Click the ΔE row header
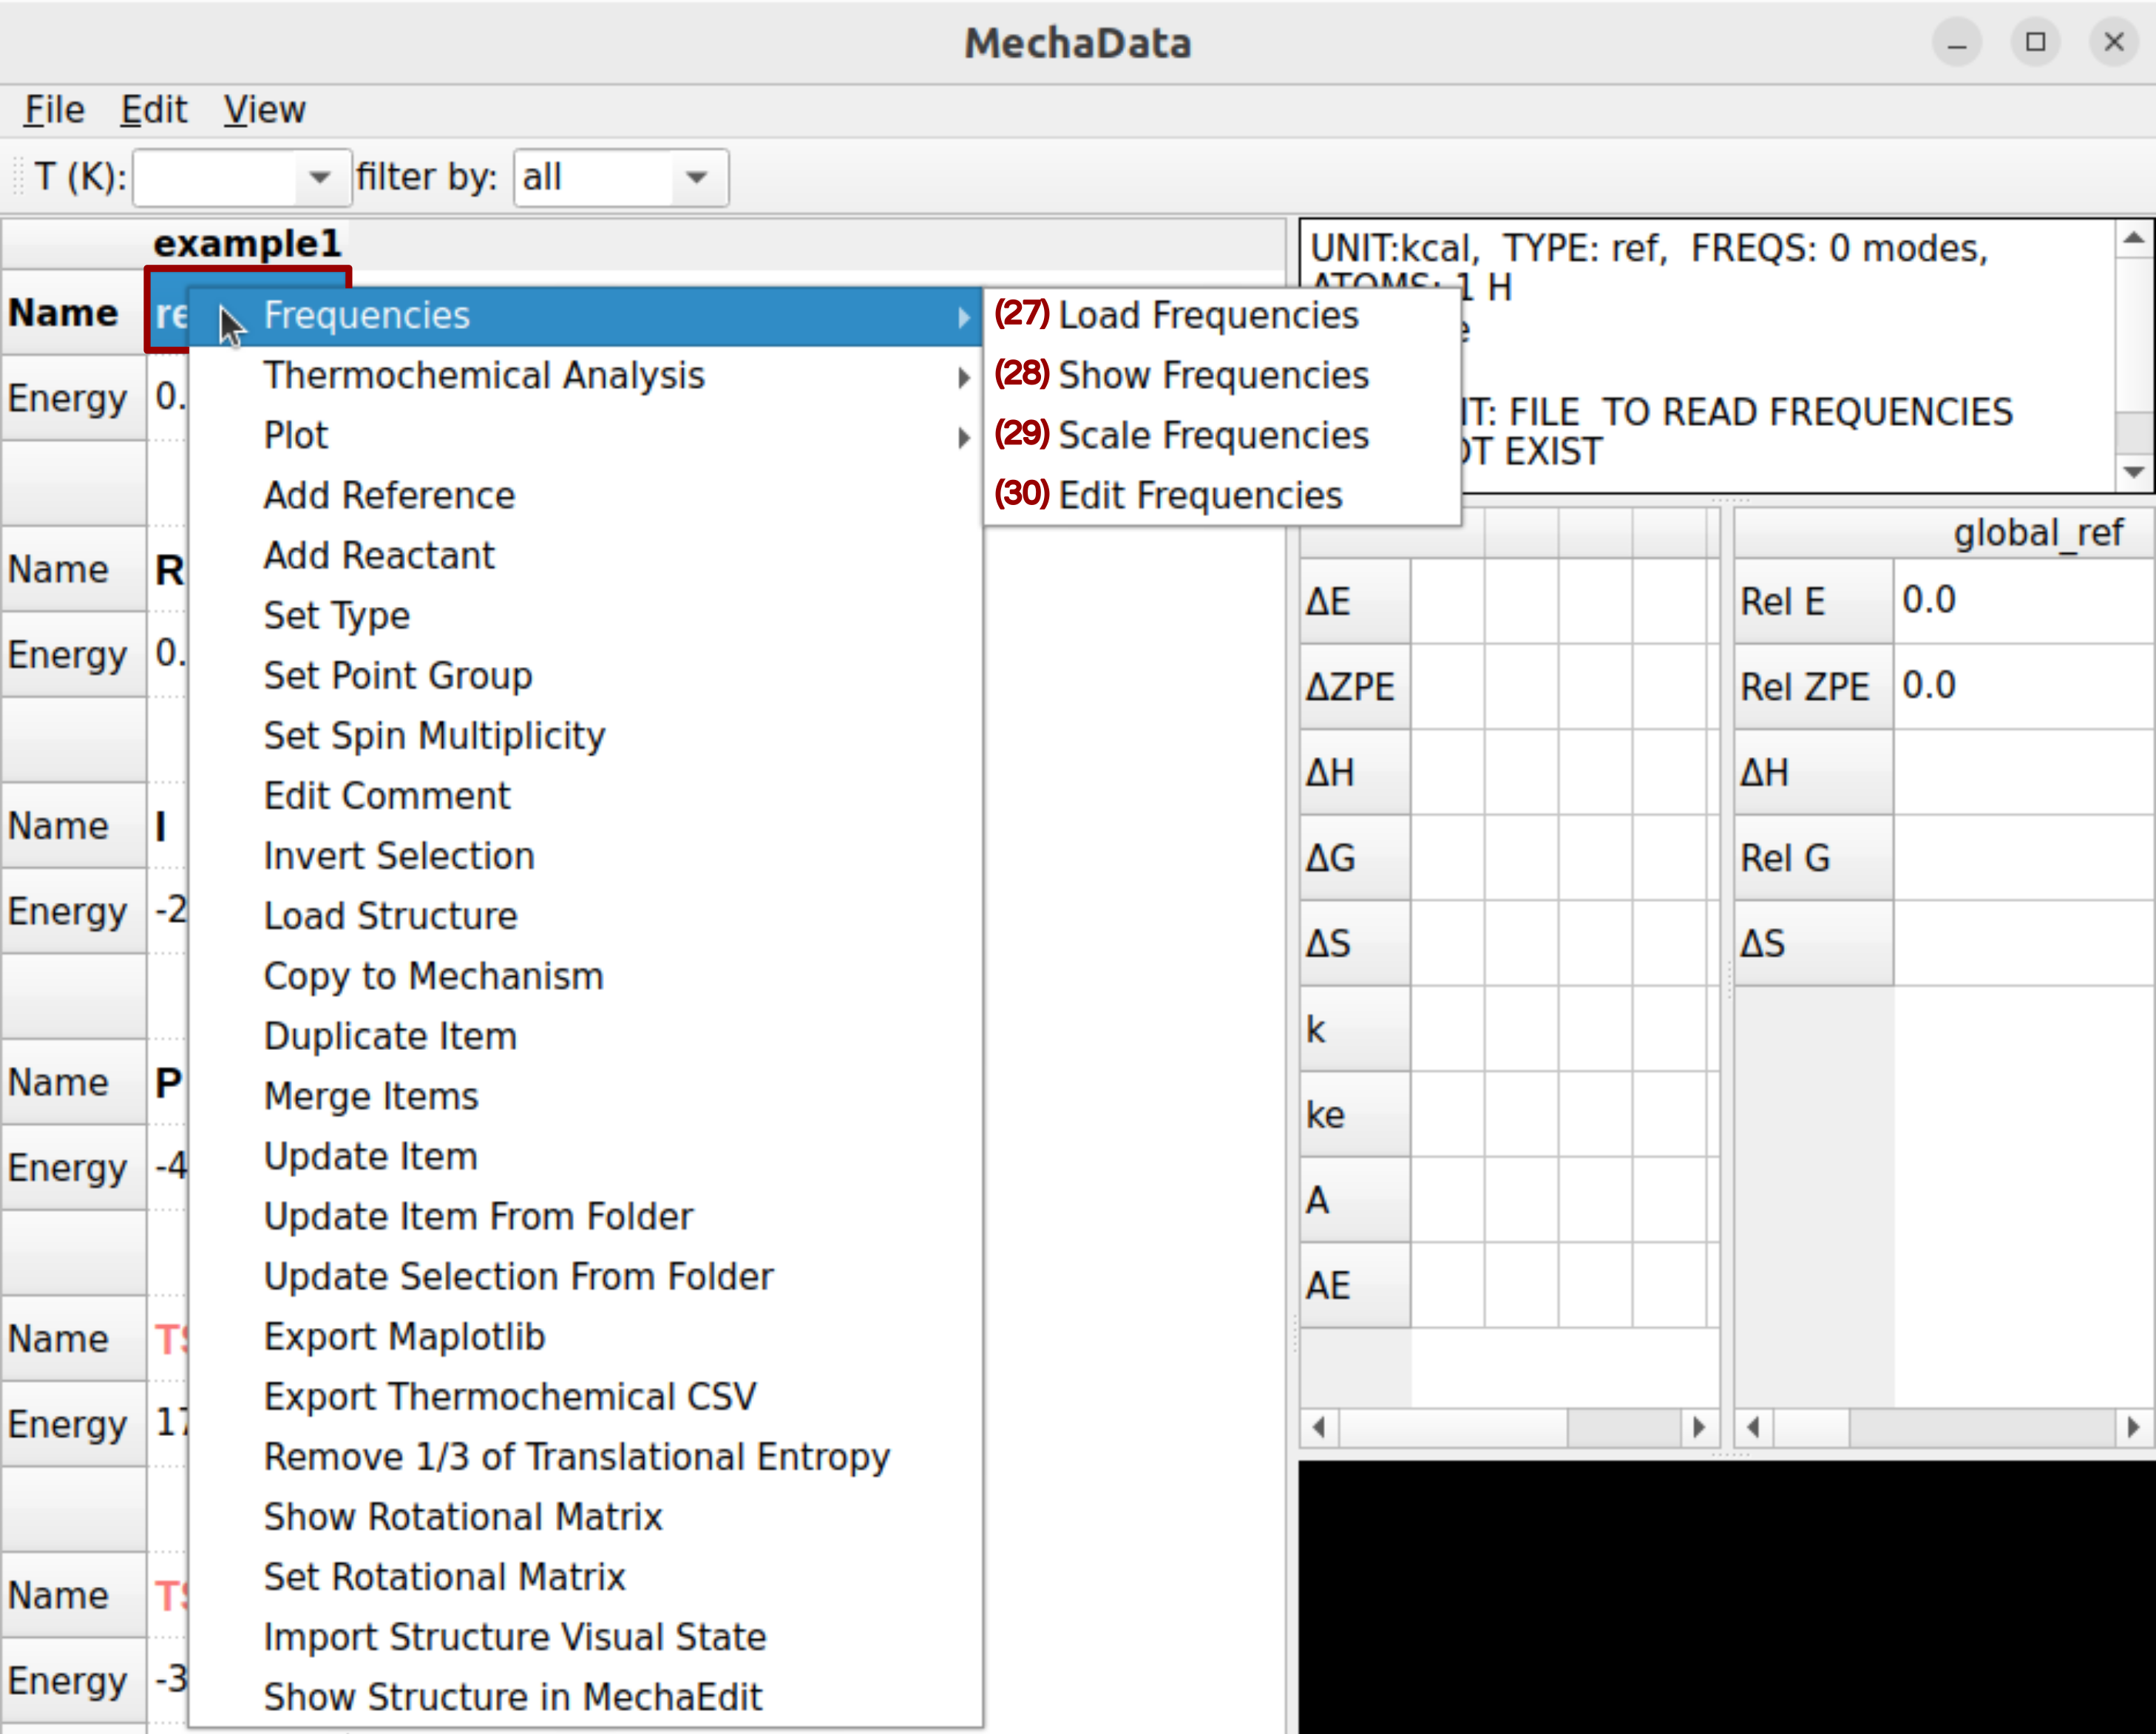Image resolution: width=2156 pixels, height=1734 pixels. pyautogui.click(x=1355, y=601)
